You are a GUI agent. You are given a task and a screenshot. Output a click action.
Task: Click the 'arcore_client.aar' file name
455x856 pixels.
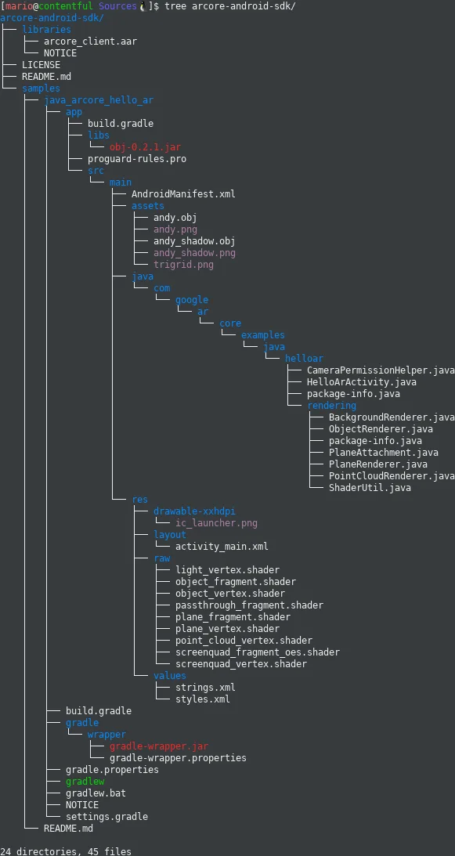point(90,42)
